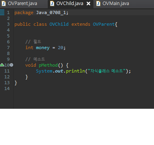The width and height of the screenshot is (154, 145).
Task: Click the Java file icon on OVMain.java tab
Action: click(x=98, y=4)
